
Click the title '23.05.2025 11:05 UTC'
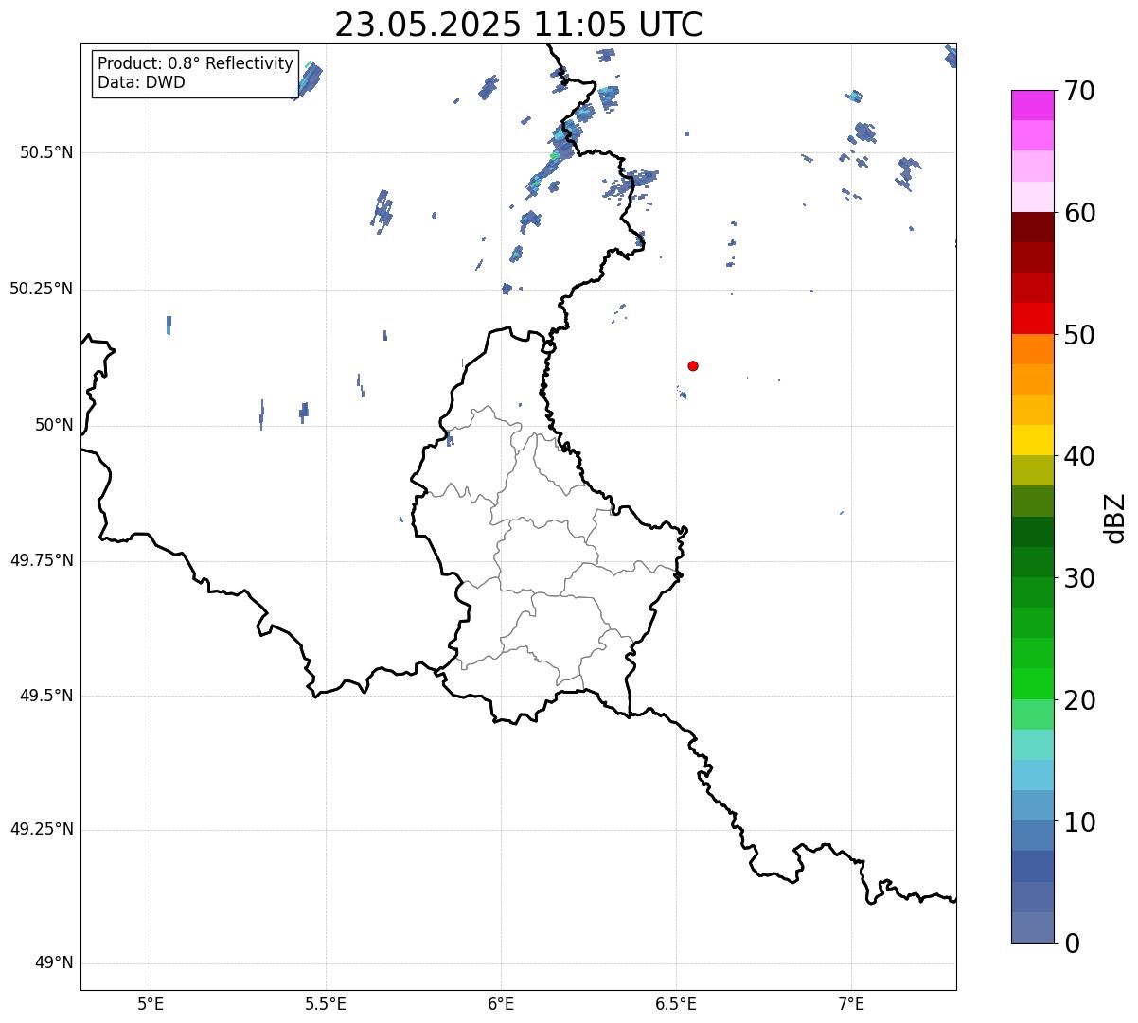tap(519, 25)
